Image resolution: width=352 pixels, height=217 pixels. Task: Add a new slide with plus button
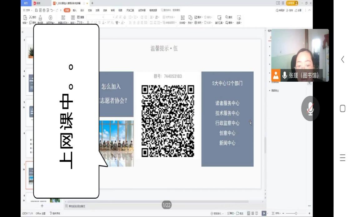[42, 206]
